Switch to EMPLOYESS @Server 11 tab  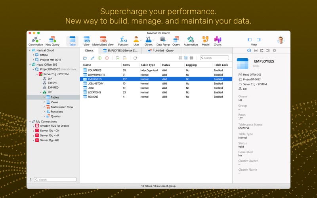coord(120,51)
